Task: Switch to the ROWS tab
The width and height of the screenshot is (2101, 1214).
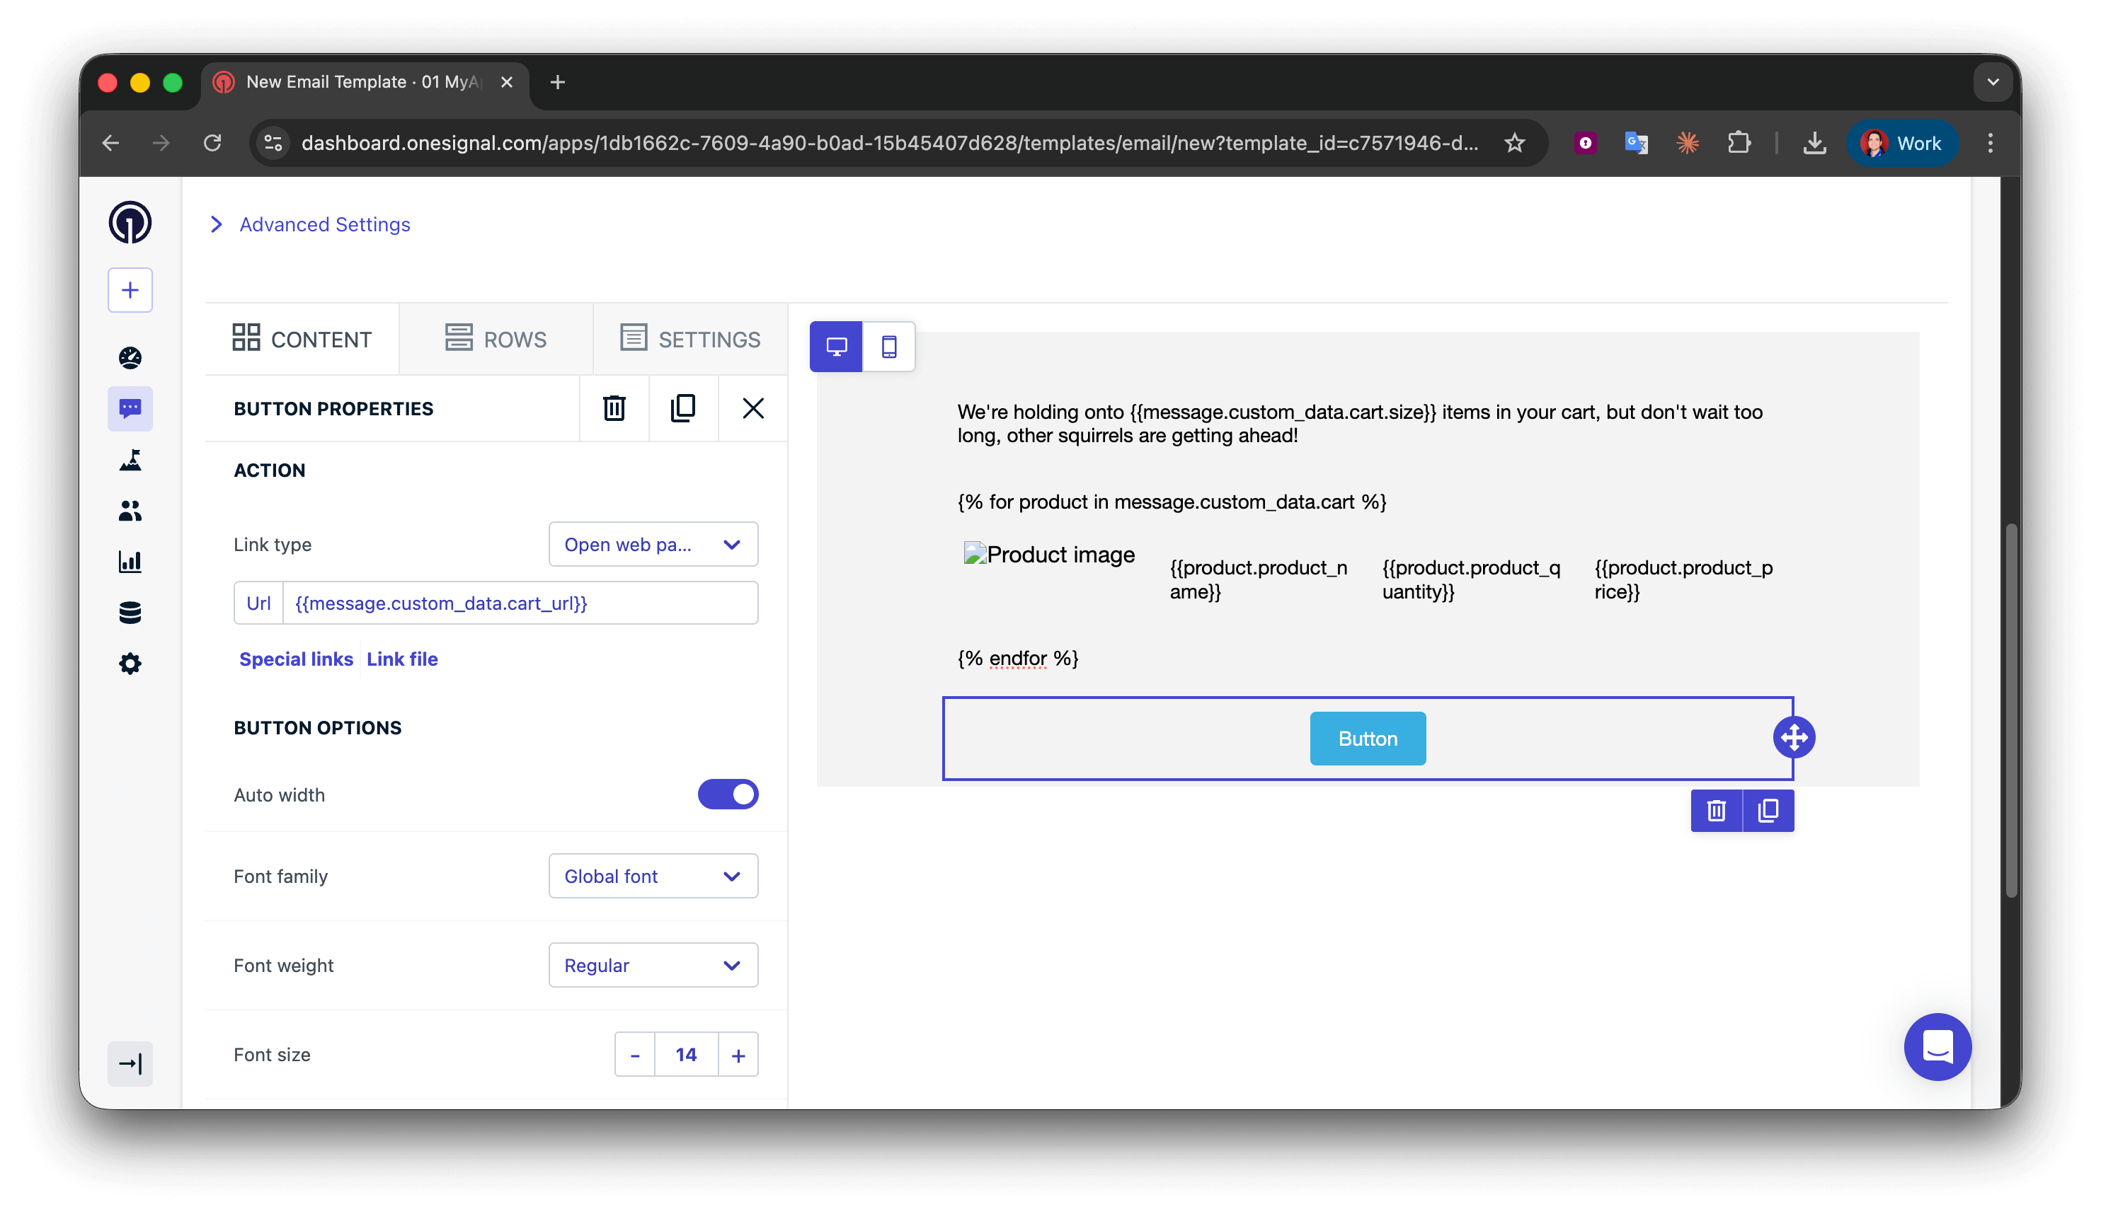Action: coord(496,339)
